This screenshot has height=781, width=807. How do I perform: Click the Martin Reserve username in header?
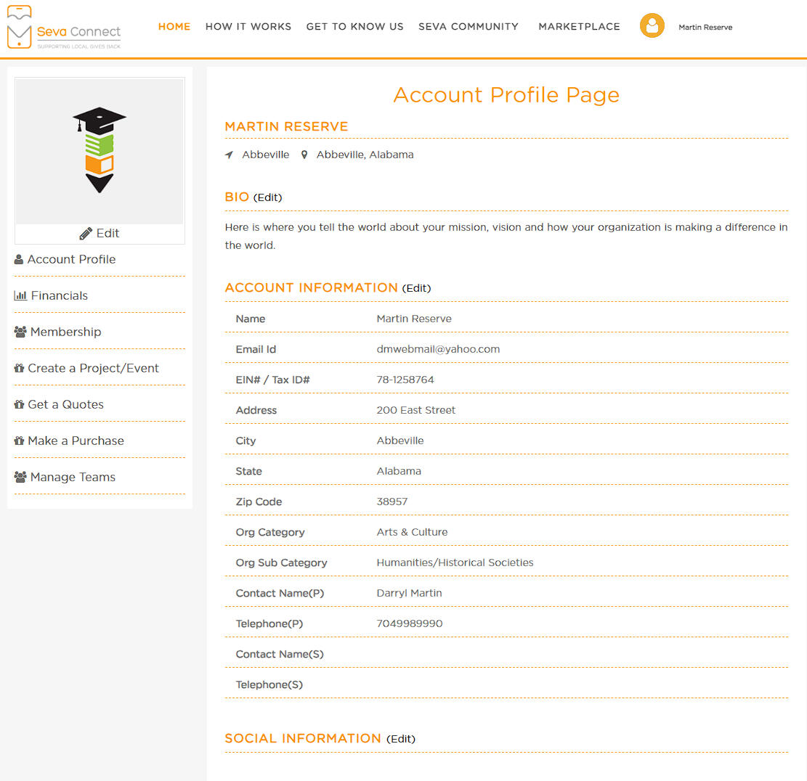pos(705,28)
